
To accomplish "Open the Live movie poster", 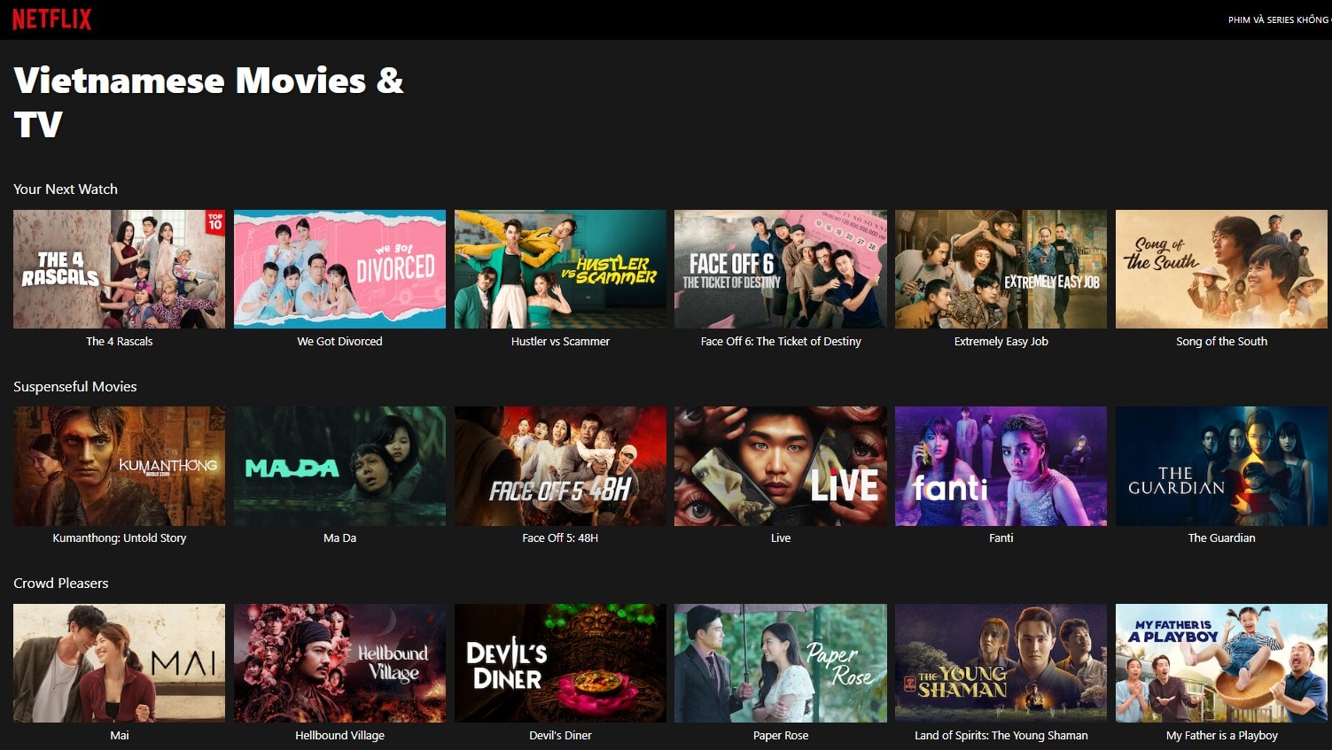I will click(x=780, y=466).
